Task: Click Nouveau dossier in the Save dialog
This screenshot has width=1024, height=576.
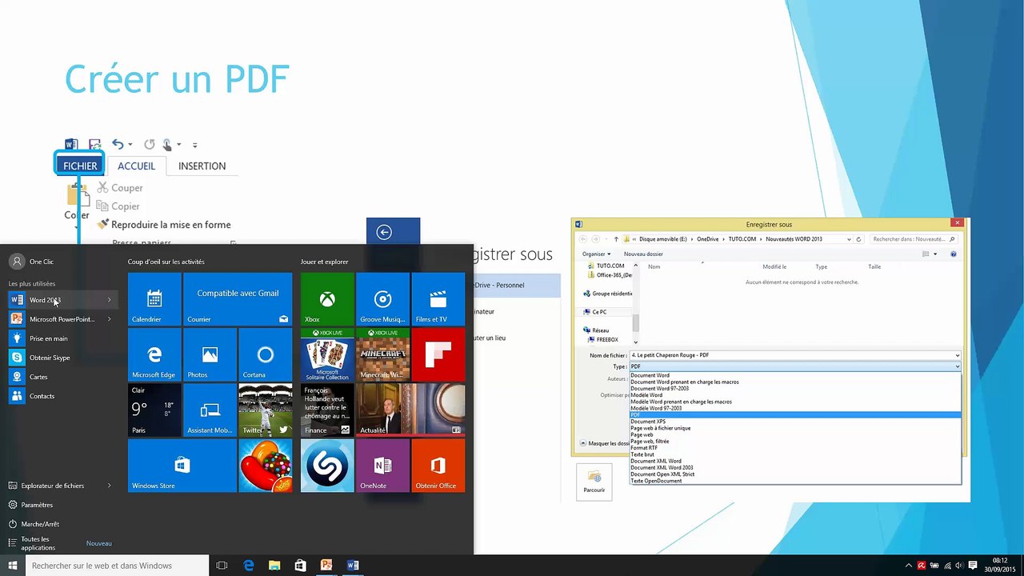Action: (x=643, y=254)
